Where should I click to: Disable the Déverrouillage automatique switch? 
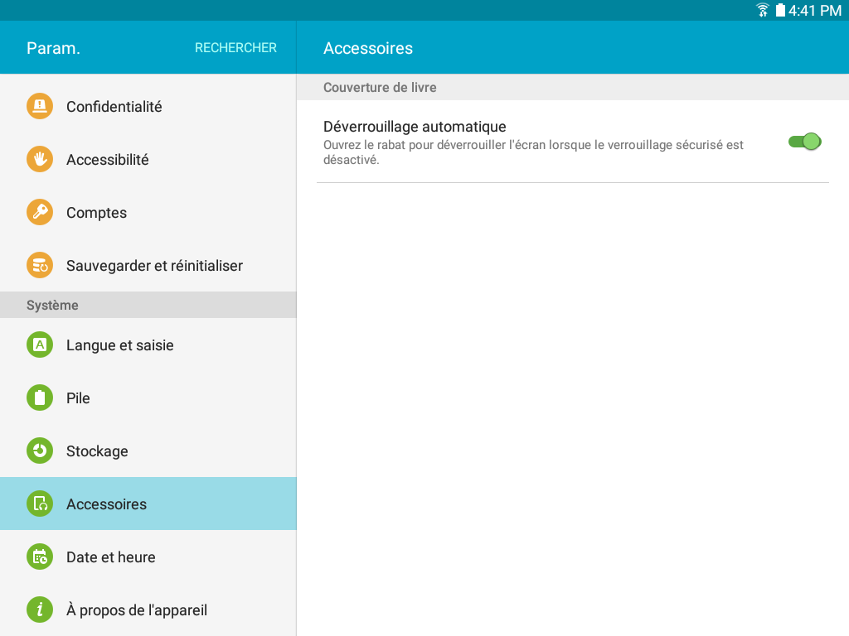tap(804, 142)
